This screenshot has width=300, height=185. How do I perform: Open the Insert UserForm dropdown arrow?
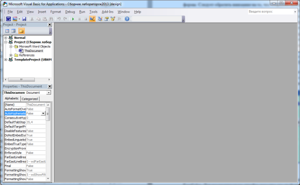click(x=19, y=19)
